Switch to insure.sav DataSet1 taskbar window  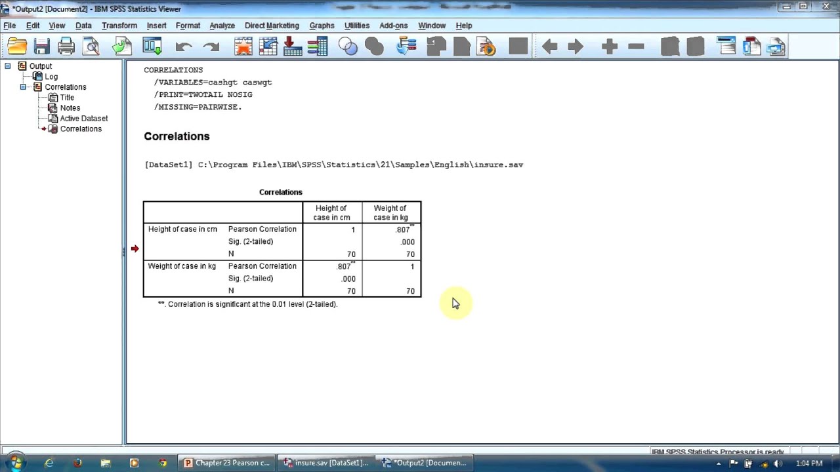[x=325, y=463]
